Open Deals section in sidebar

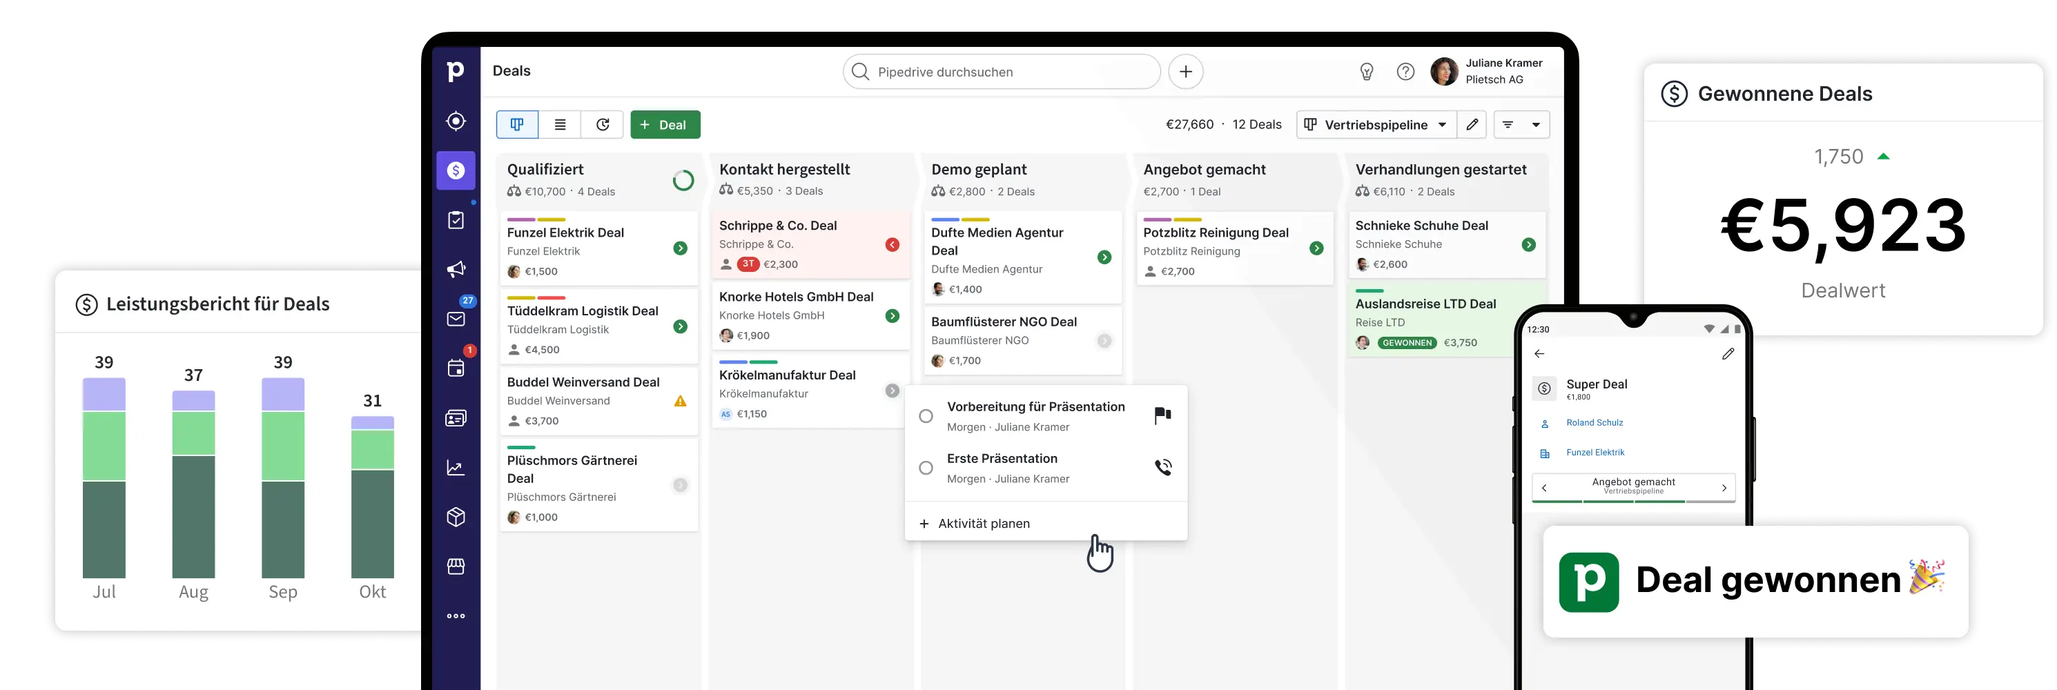pyautogui.click(x=456, y=171)
